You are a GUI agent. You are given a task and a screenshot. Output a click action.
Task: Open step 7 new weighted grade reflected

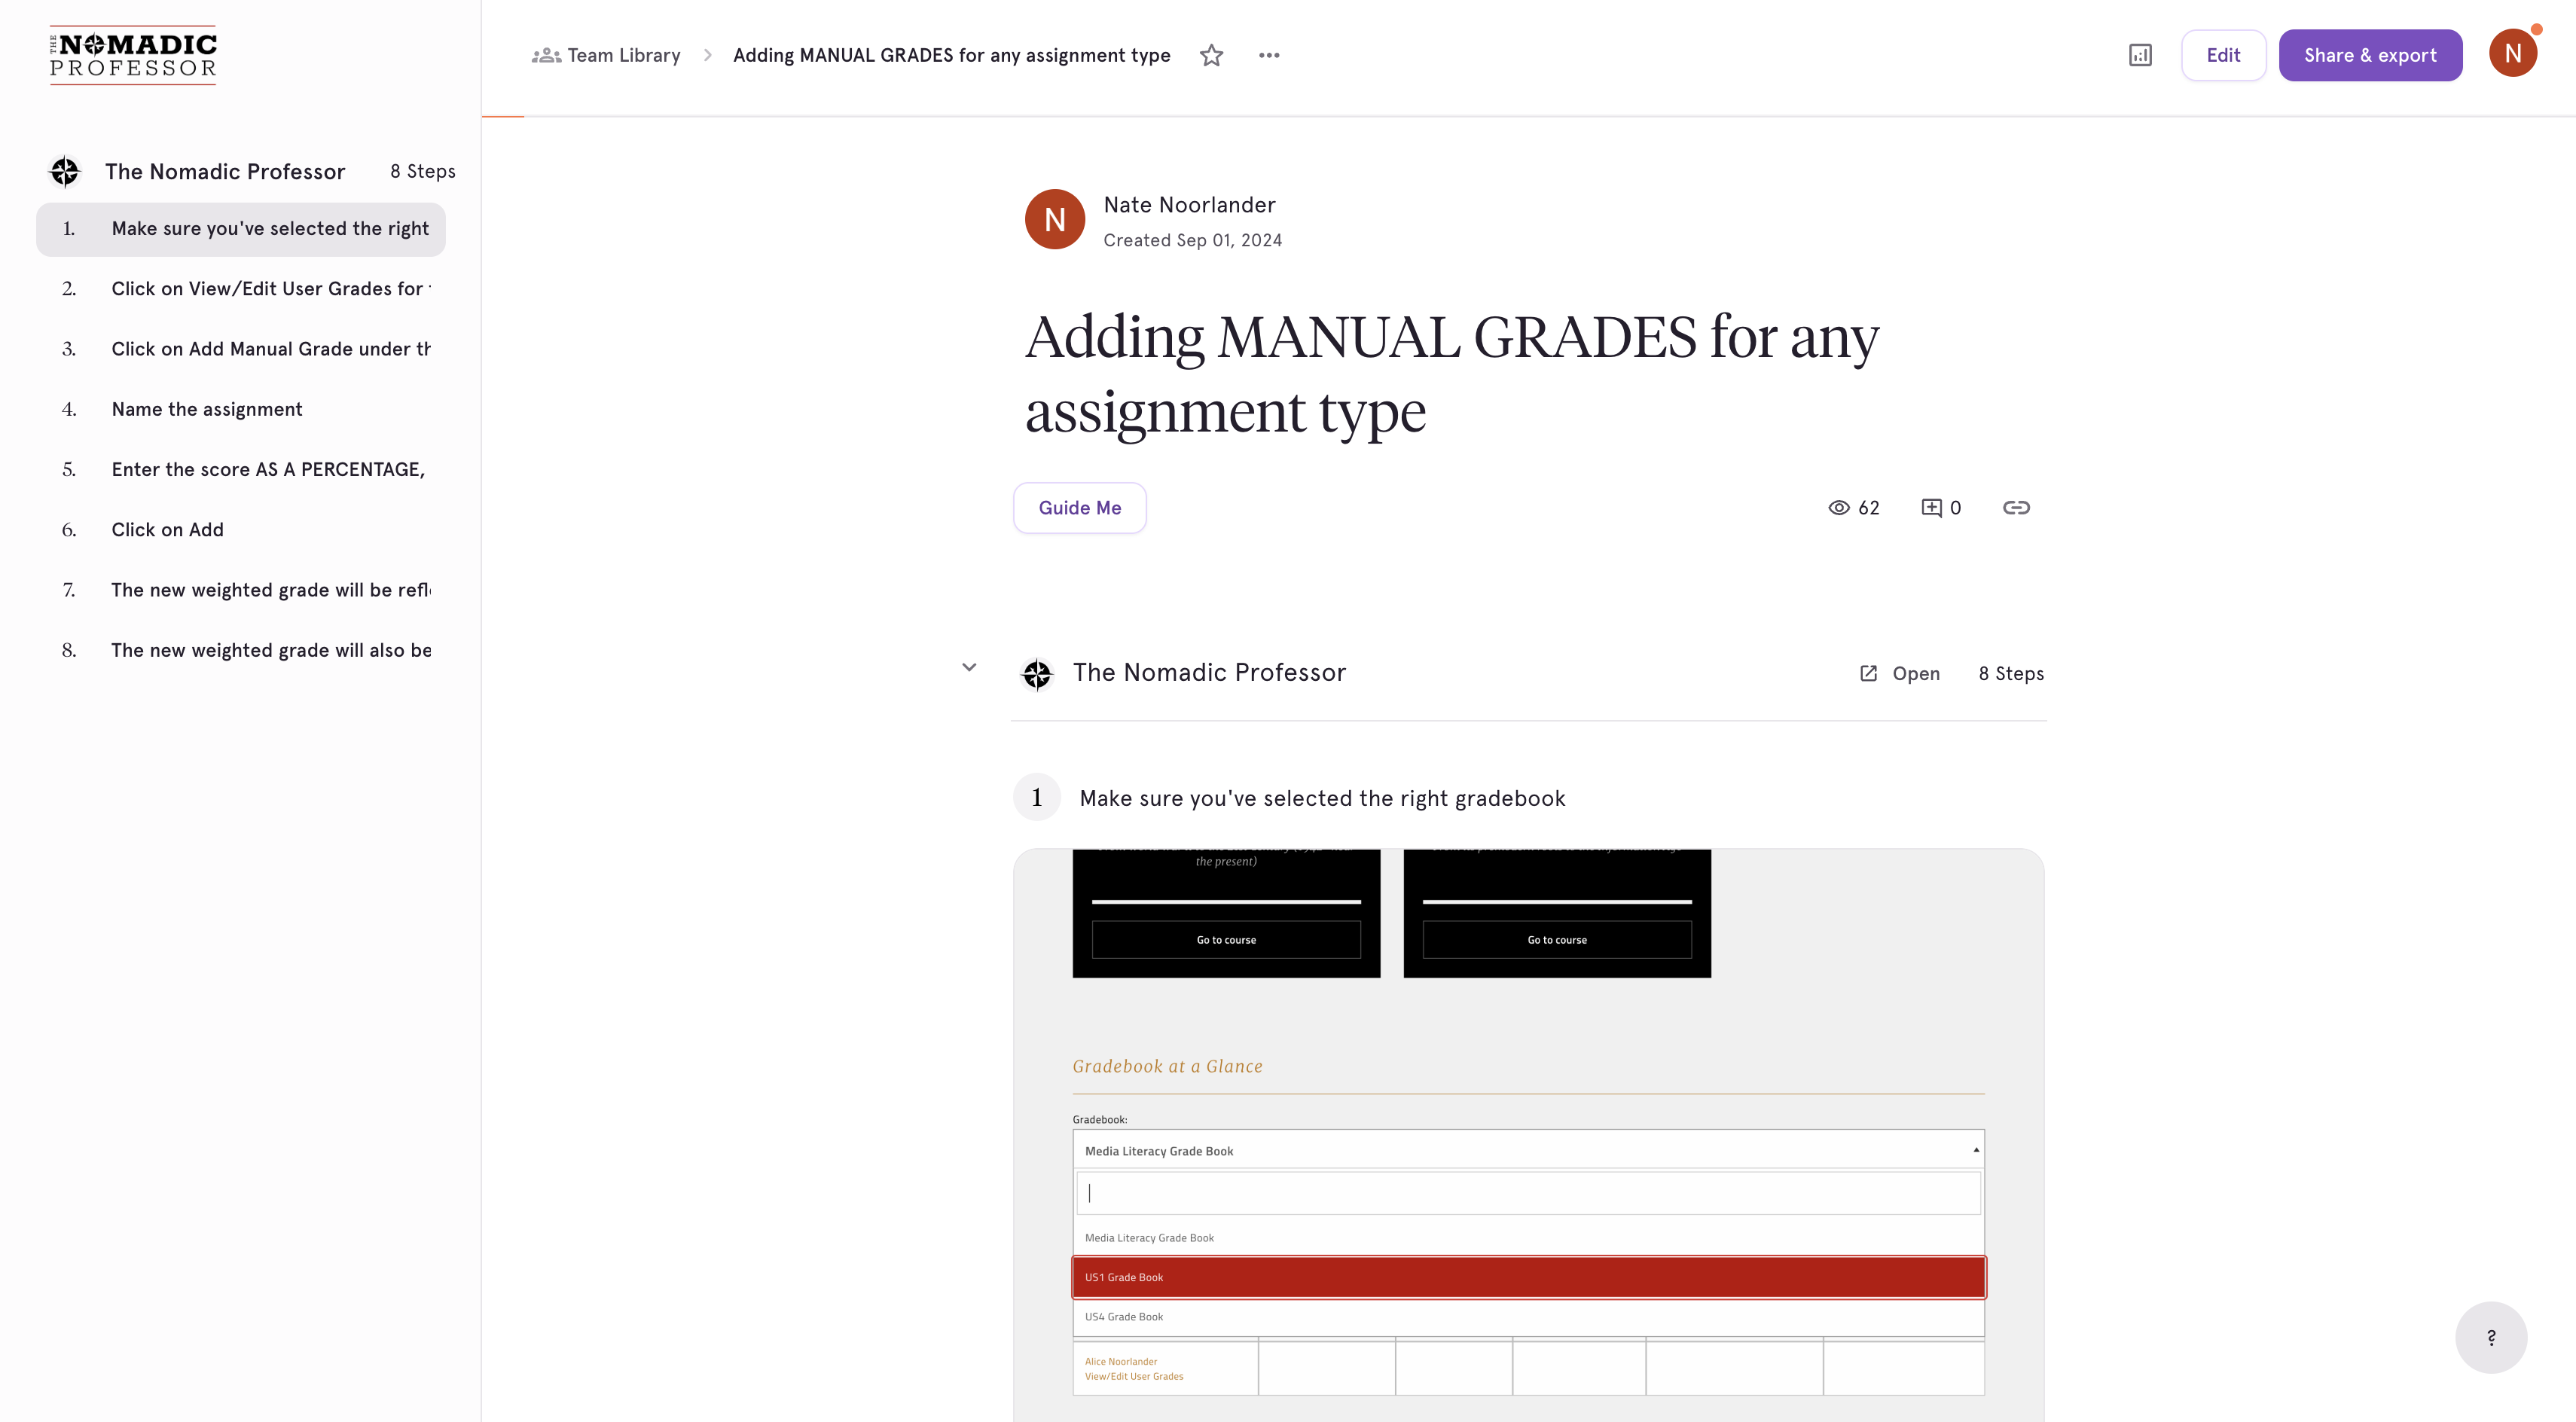[241, 590]
